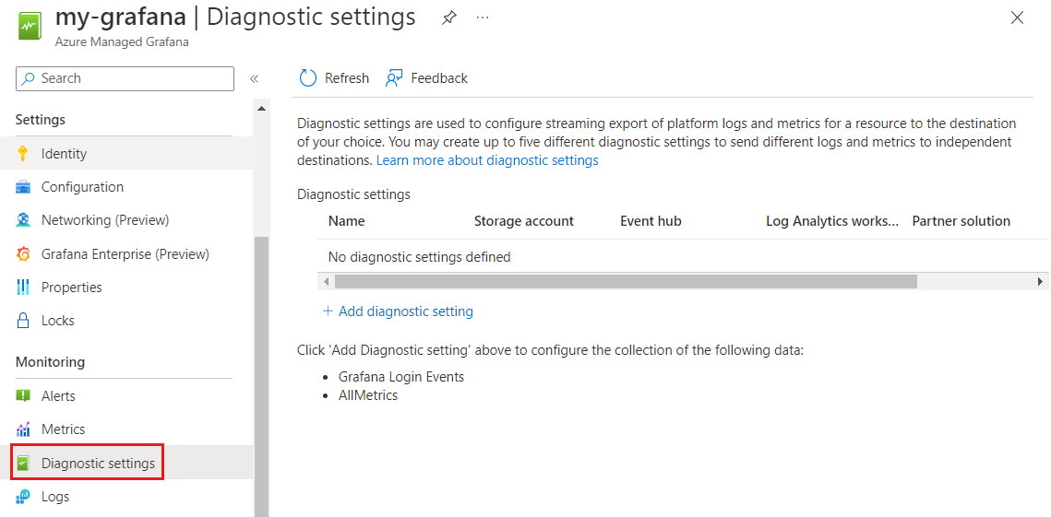
Task: Open Learn more about diagnostic settings
Action: 487,160
